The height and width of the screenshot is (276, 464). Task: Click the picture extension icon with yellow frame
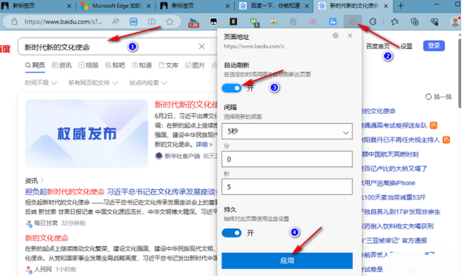(273, 21)
